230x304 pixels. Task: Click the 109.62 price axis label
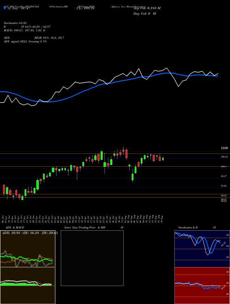click(x=224, y=157)
